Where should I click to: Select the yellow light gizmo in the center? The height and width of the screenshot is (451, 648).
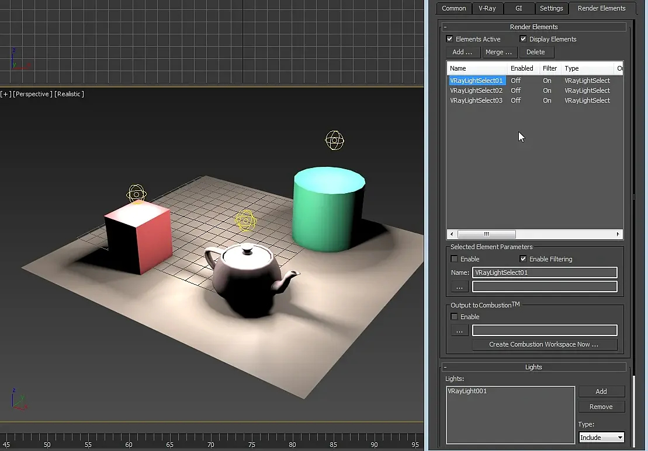click(246, 220)
